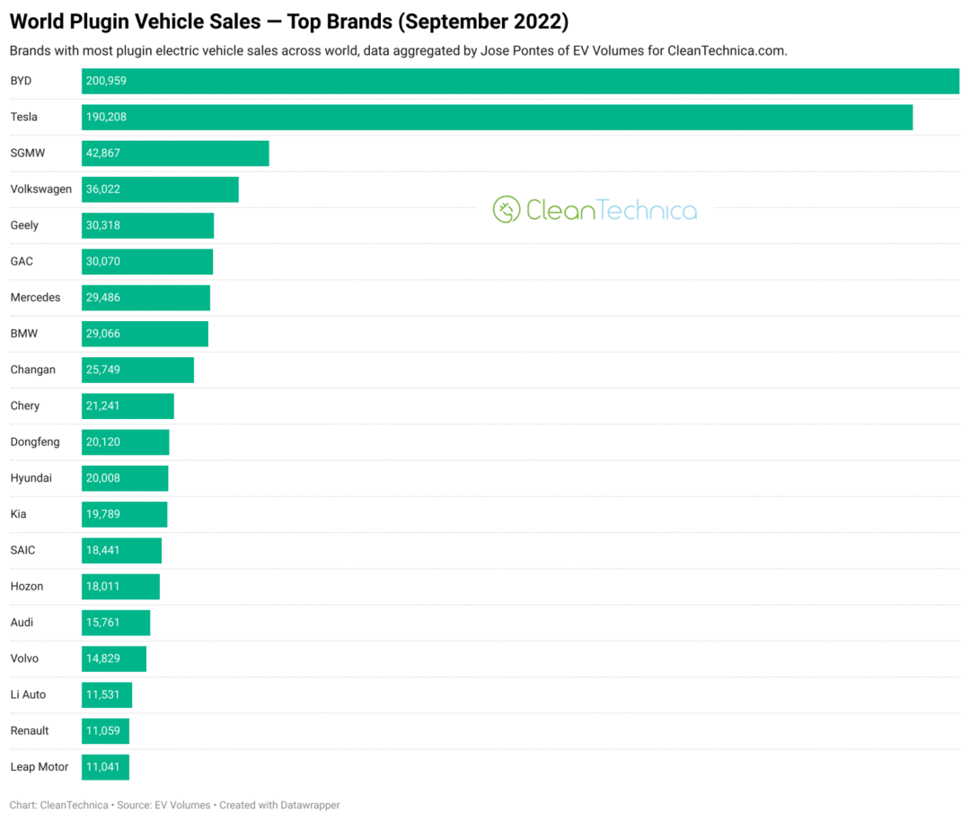Select the Tesla bar showing 190,208
The height and width of the screenshot is (821, 970).
pos(497,118)
